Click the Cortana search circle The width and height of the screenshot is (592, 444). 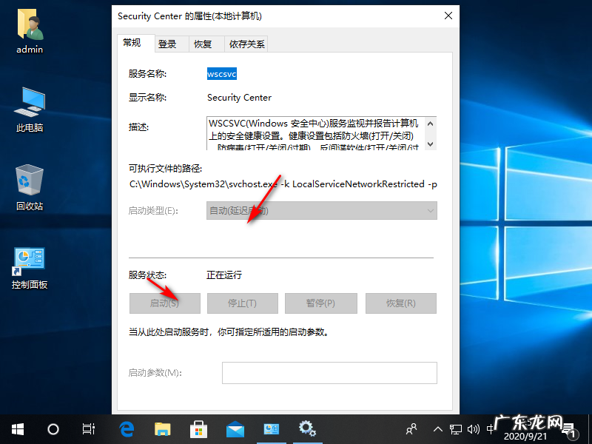(53, 429)
